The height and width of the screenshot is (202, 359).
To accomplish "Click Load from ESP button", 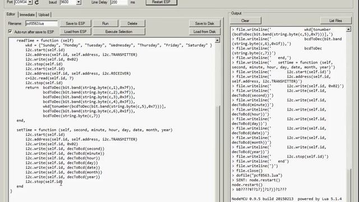I will coord(75,31).
